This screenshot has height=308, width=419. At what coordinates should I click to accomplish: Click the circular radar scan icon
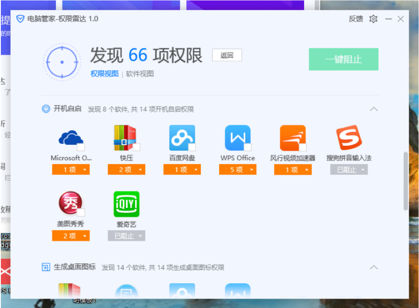62,62
